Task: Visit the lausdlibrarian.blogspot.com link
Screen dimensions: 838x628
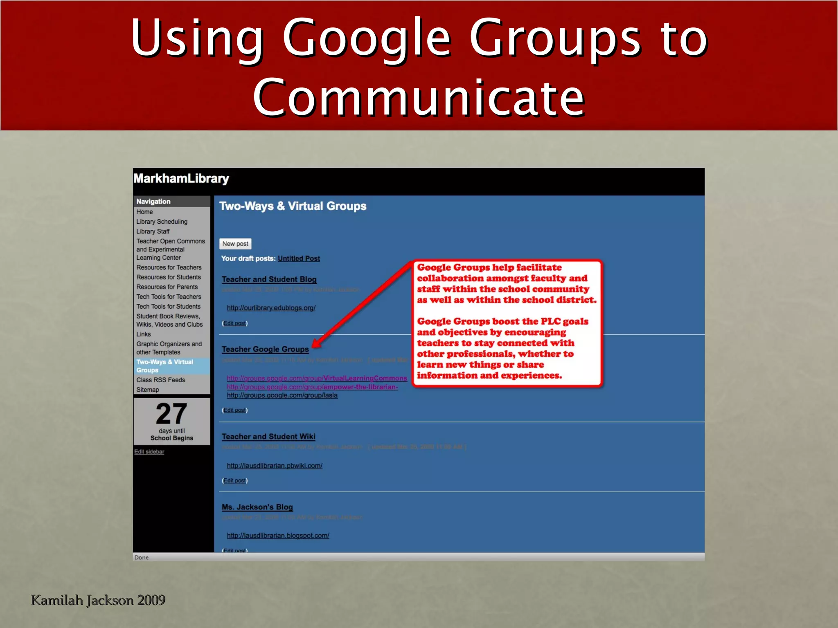Action: [278, 536]
